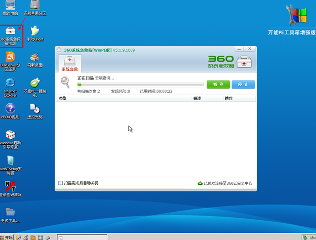
Task: Click the blue-framed picture quick launch icon
Action: [x=41, y=237]
